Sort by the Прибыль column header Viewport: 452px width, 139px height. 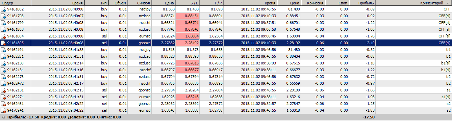(x=362, y=3)
